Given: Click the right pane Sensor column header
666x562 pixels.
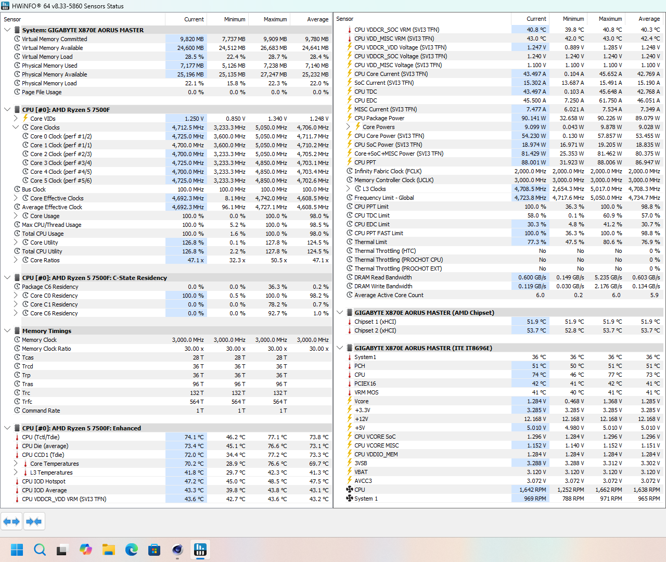Looking at the screenshot, I should pos(422,19).
